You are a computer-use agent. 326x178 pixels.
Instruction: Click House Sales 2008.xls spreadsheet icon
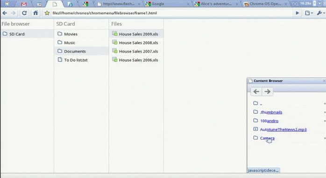115,42
